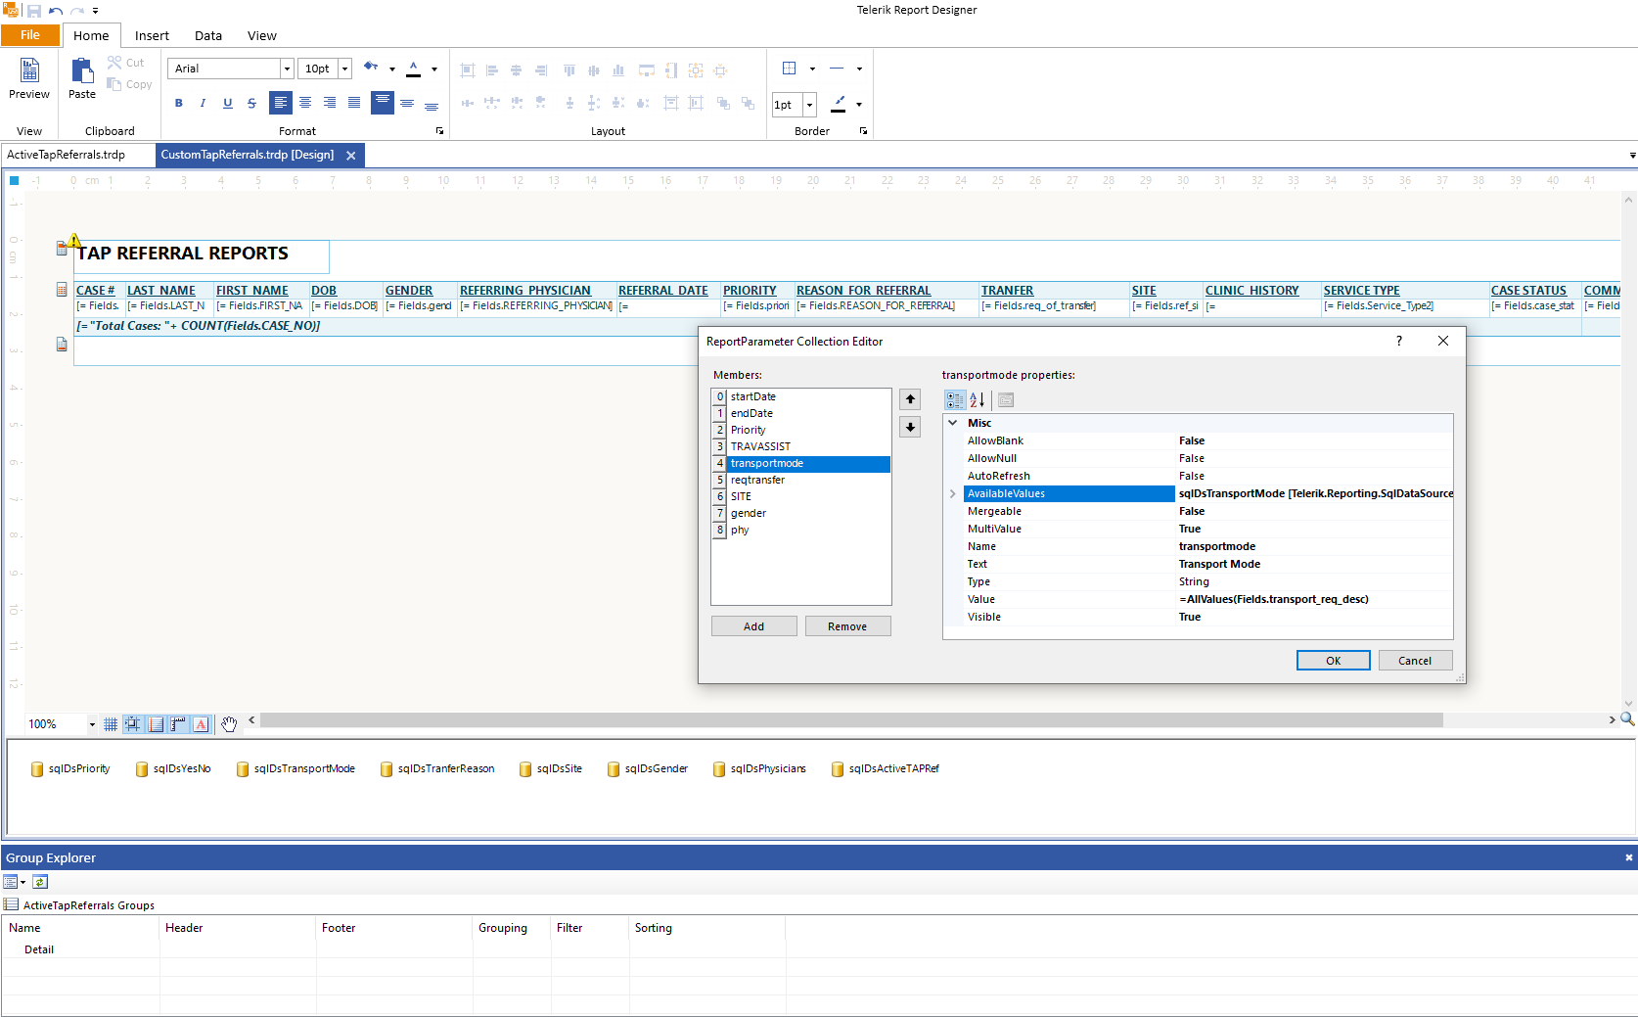The image size is (1638, 1017).
Task: Move selected member down with arrow button
Action: [910, 427]
